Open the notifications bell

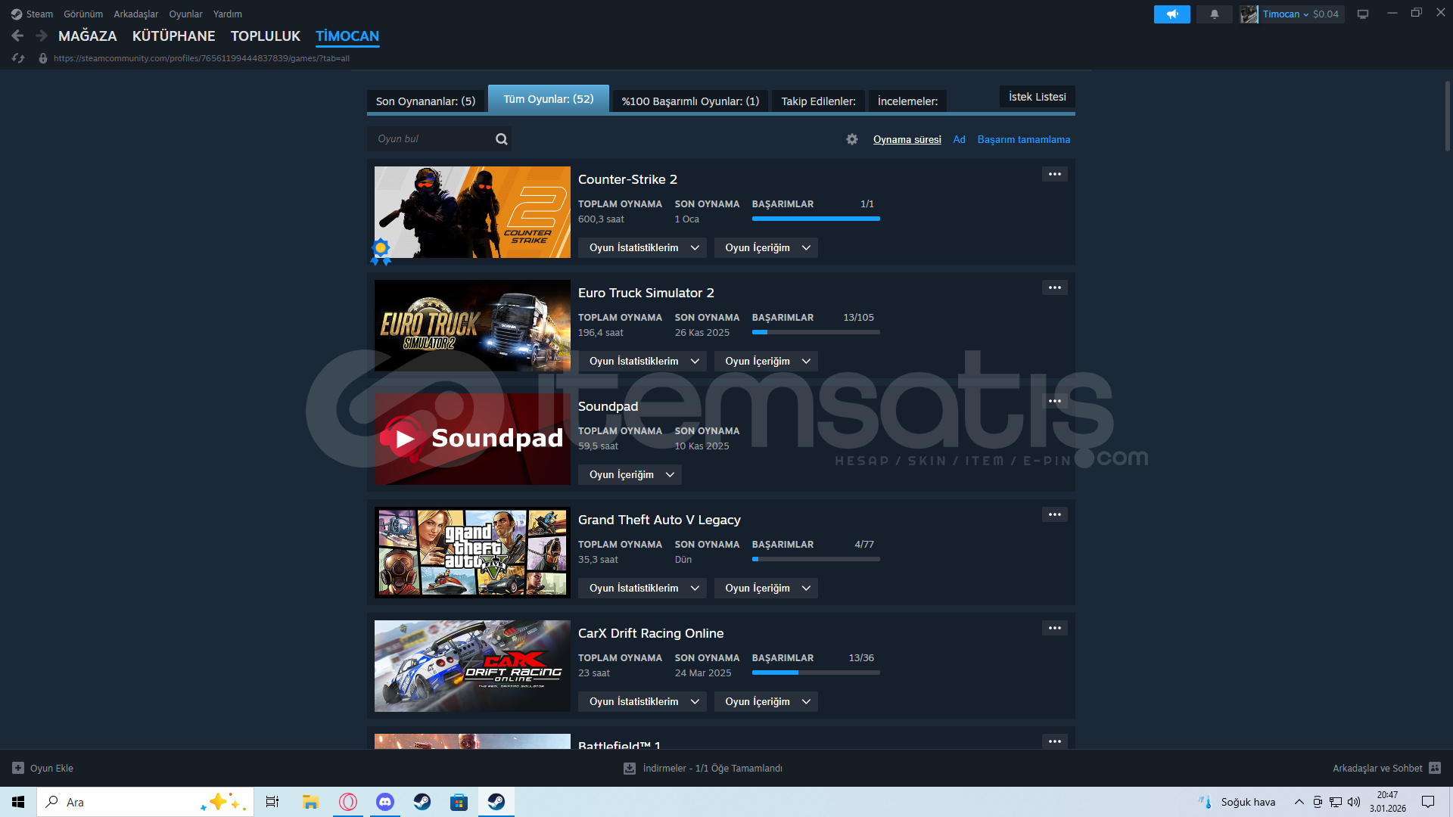point(1214,14)
